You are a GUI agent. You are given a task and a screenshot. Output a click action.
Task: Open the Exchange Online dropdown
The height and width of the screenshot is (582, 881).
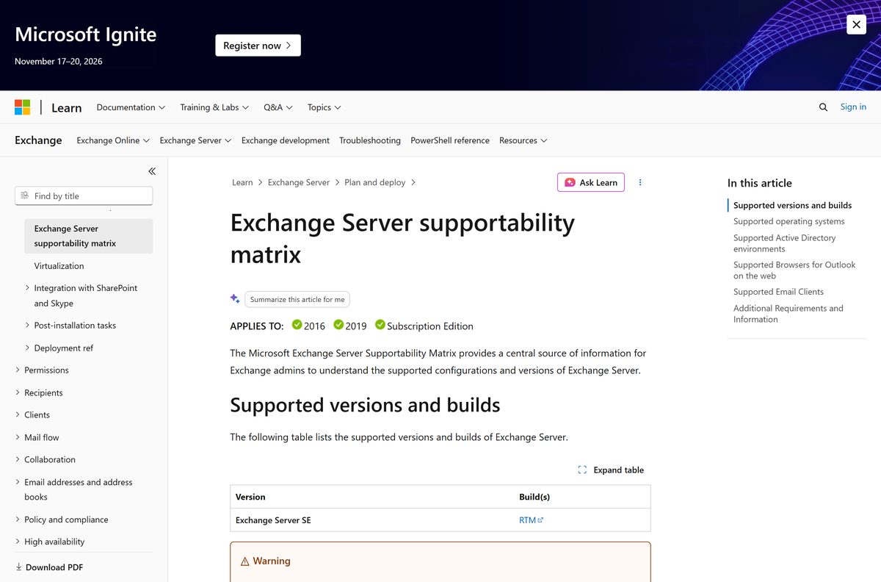(x=113, y=140)
